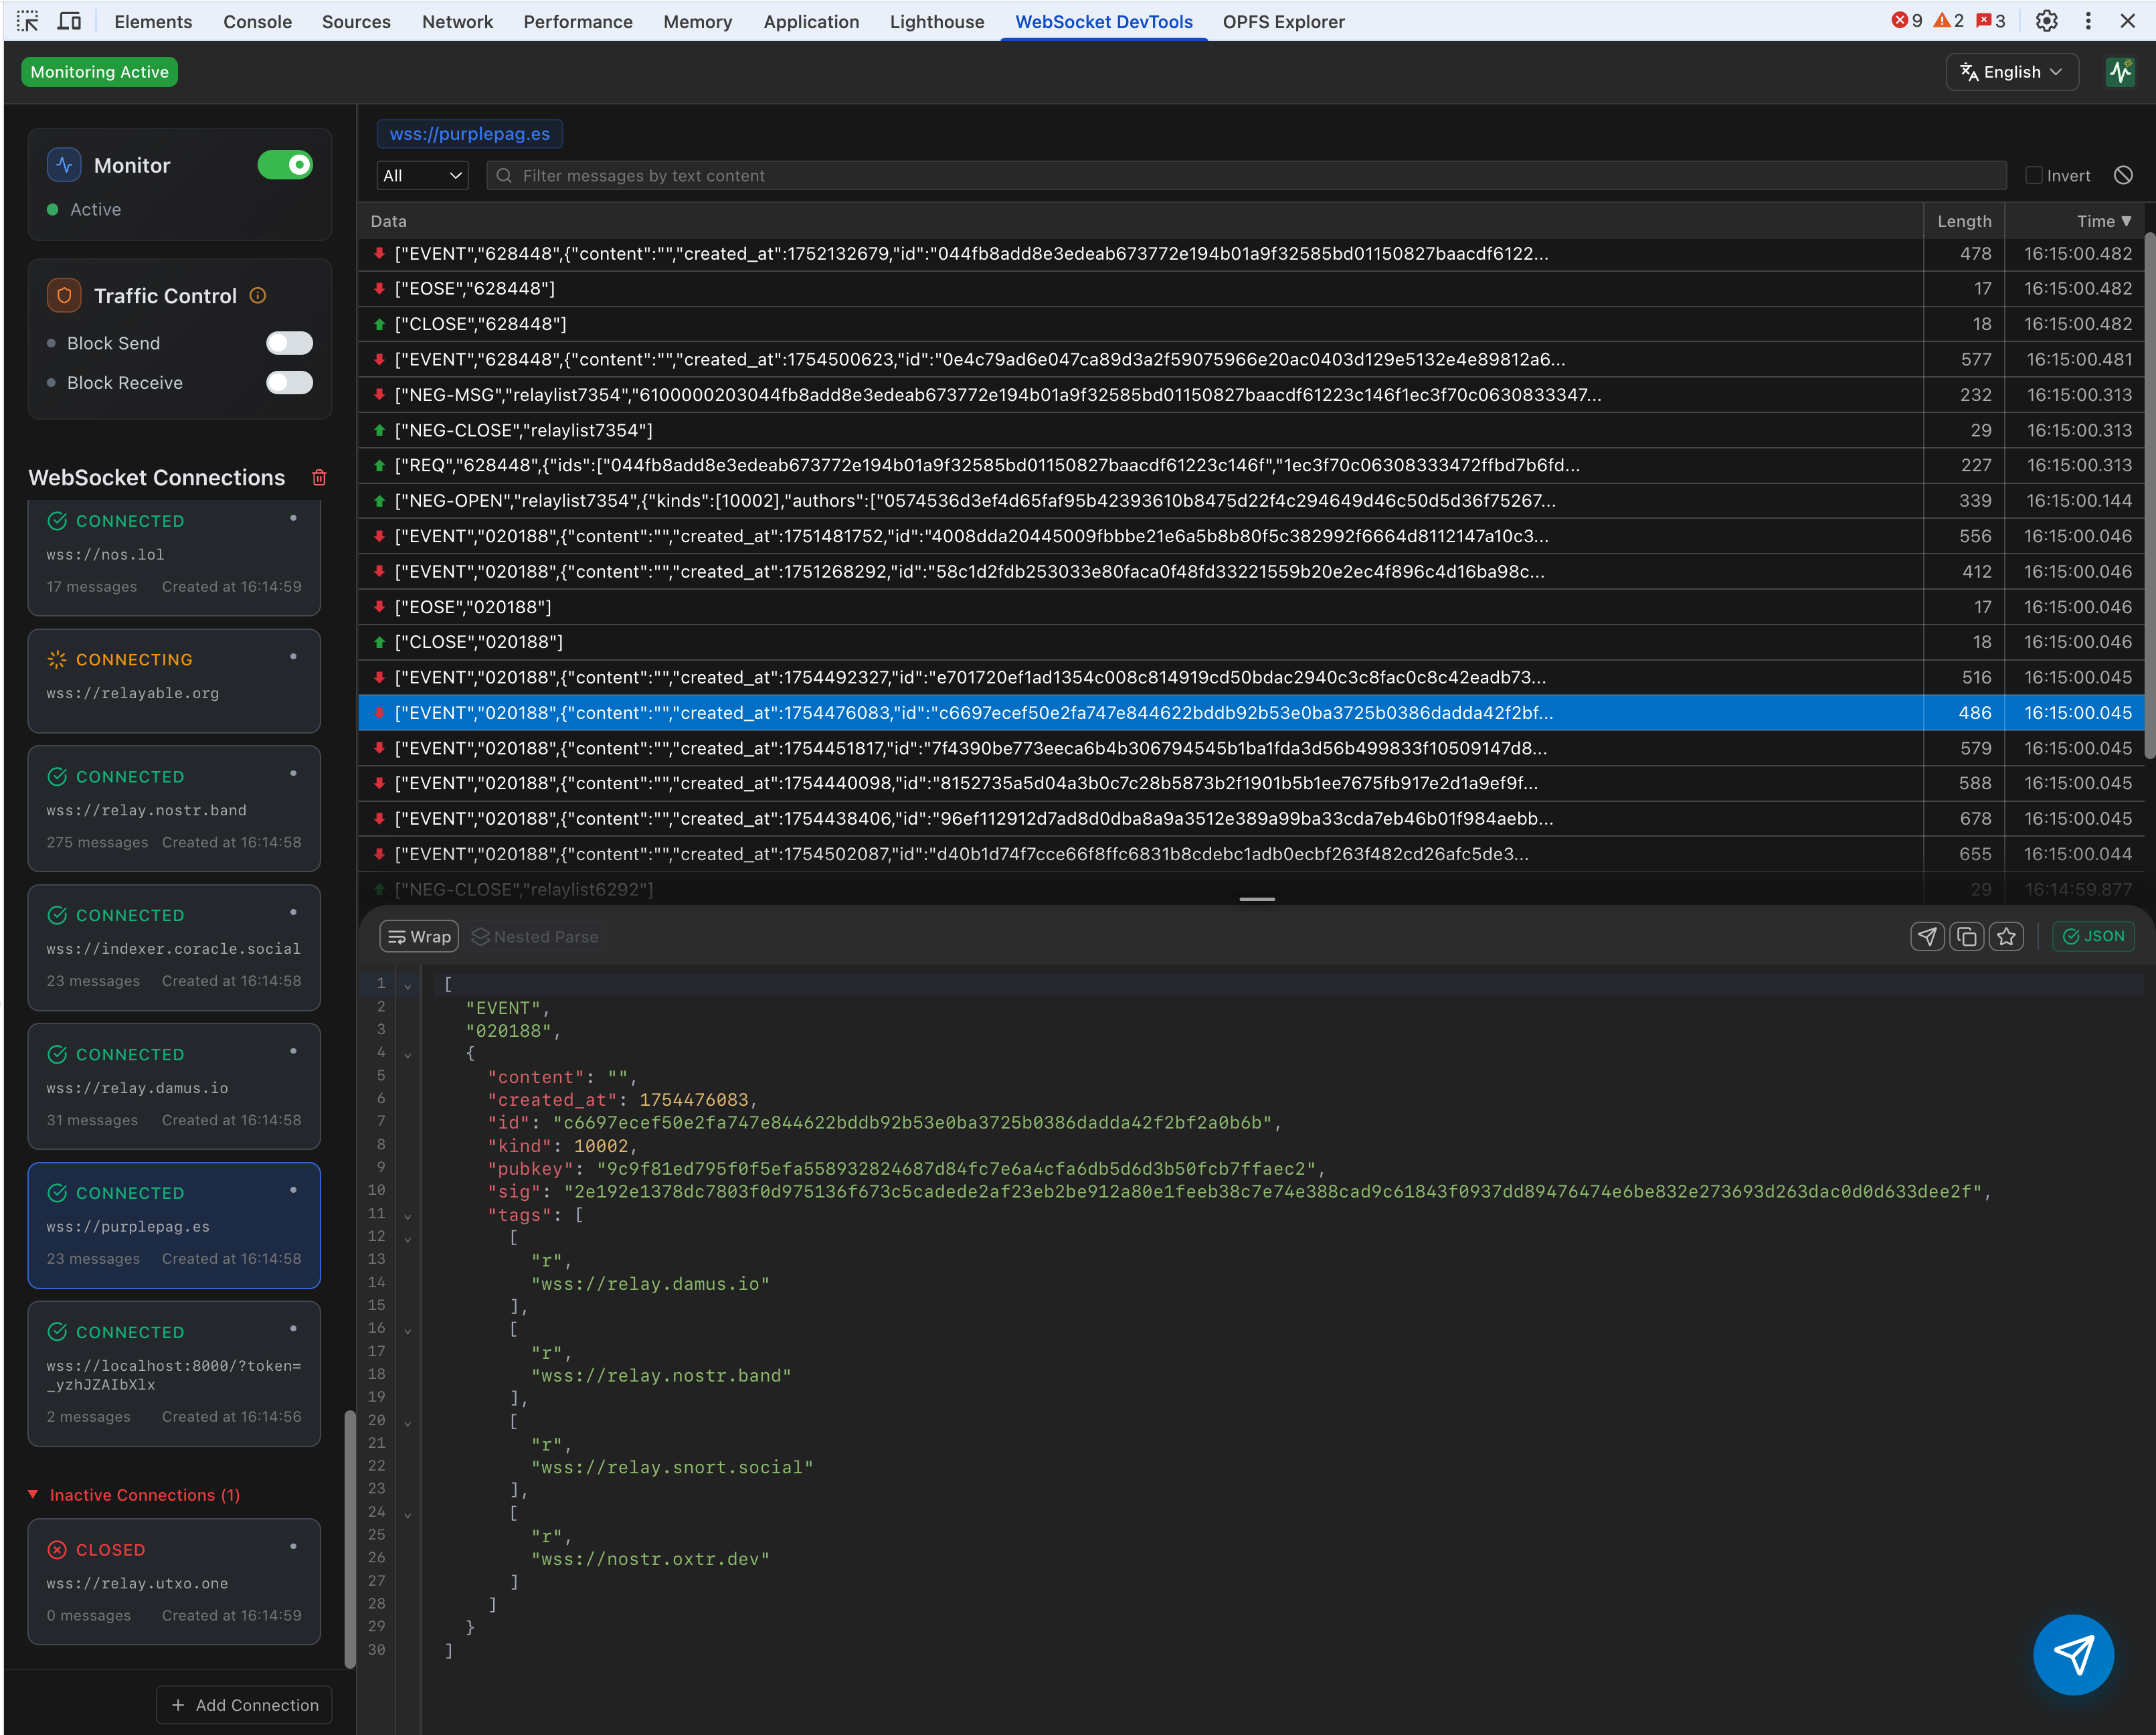Enable the Block Receive toggle

[289, 384]
